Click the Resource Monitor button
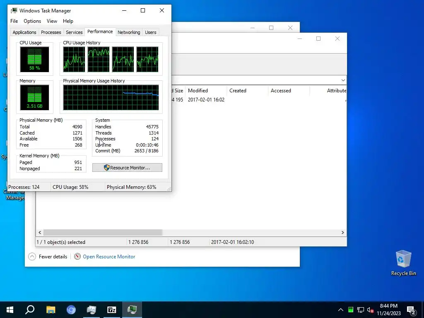Viewport: 424px width, 318px height. 127,168
